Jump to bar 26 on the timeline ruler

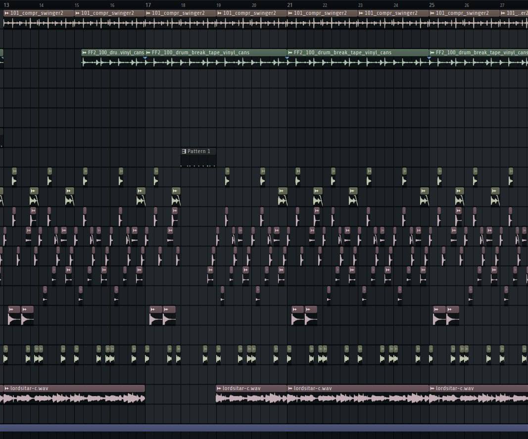click(467, 5)
